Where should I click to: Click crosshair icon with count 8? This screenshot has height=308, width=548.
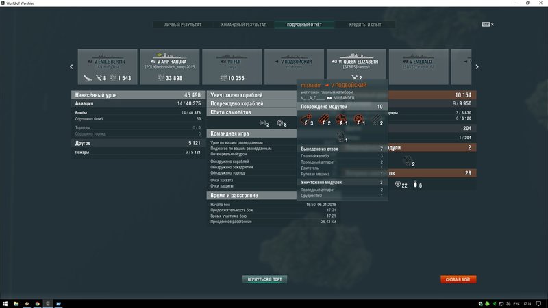coord(280,123)
